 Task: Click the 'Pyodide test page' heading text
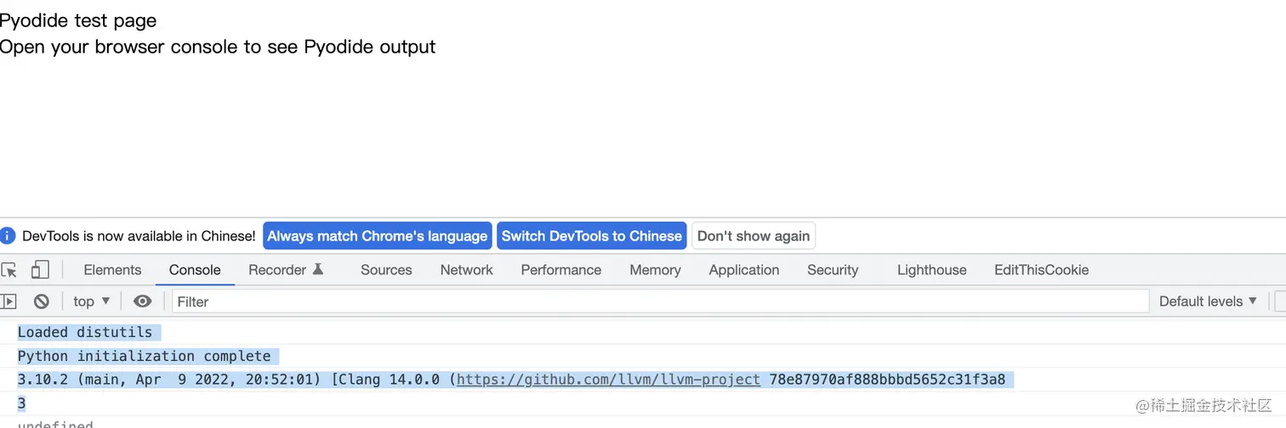click(x=78, y=20)
